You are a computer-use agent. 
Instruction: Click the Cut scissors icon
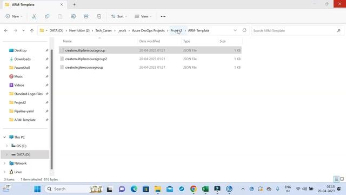[x=34, y=16]
